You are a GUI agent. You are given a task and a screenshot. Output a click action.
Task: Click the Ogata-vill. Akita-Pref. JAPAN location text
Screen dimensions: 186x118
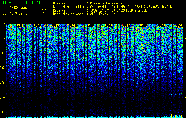(132, 7)
